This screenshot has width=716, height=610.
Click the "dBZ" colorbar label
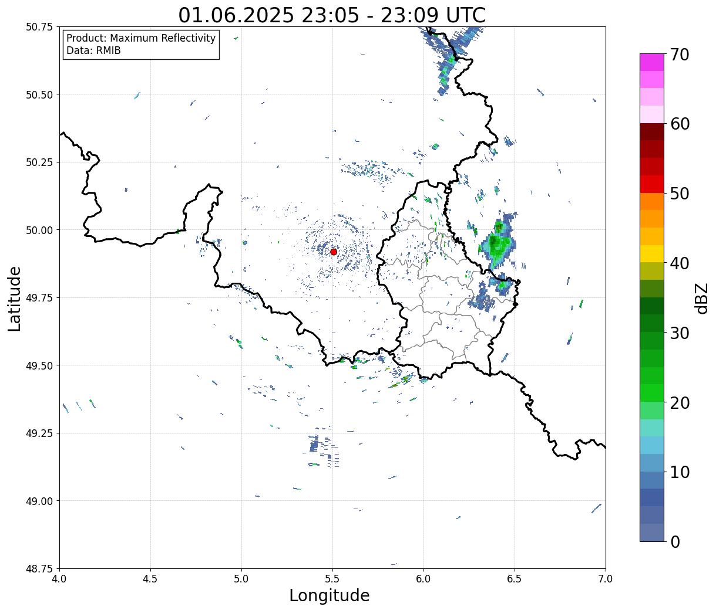pyautogui.click(x=701, y=298)
